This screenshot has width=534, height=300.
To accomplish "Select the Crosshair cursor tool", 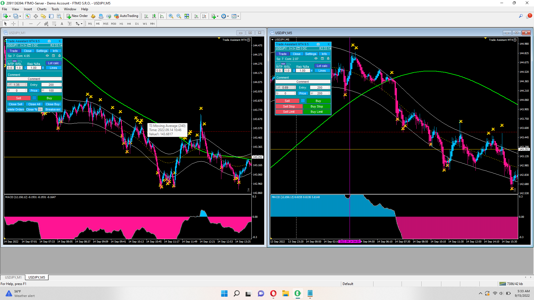I will 13,24.
